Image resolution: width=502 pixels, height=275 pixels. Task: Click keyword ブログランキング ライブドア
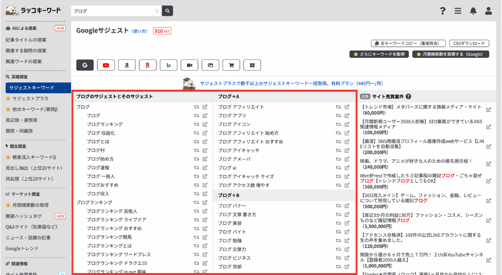[117, 220]
